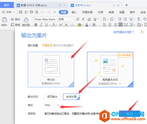The image size is (147, 124).
Task: Click the Decrease Indent icon
Action: [120, 19]
